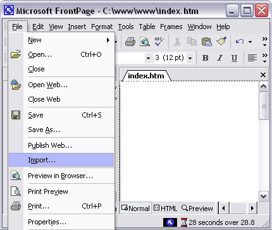
Task: Close the index.htm page with X
Action: click(x=263, y=75)
